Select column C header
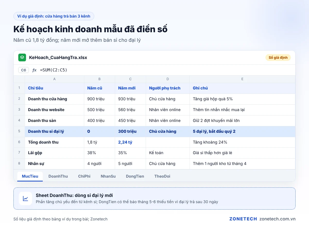309x232 pixels. tap(130, 79)
